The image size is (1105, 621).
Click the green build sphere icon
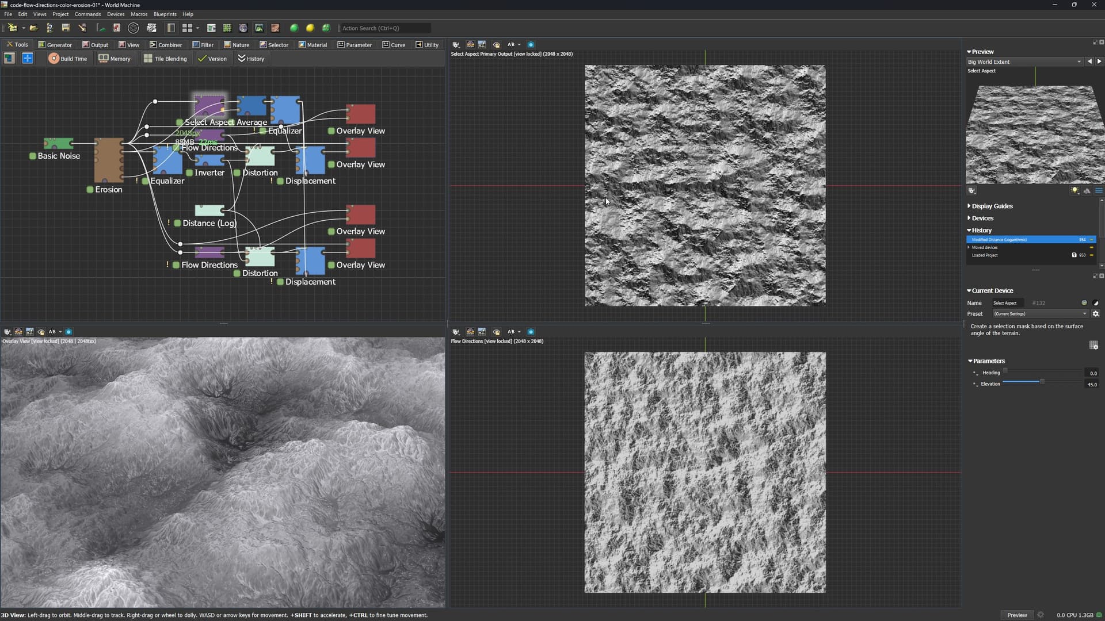point(294,28)
